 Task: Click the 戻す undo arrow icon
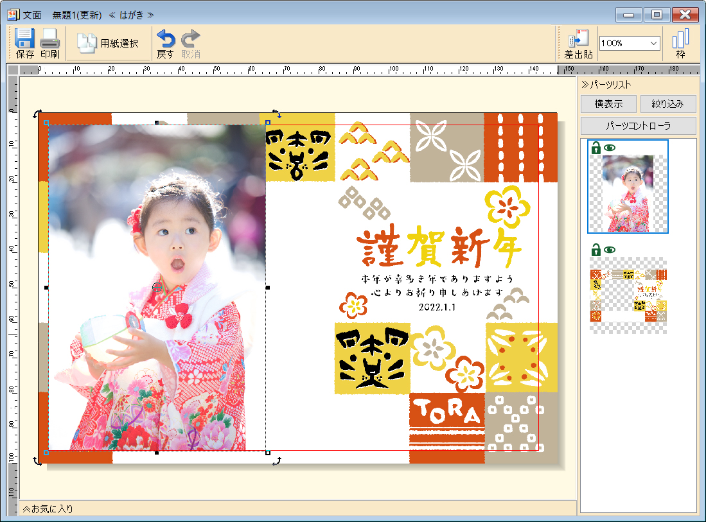(x=165, y=39)
